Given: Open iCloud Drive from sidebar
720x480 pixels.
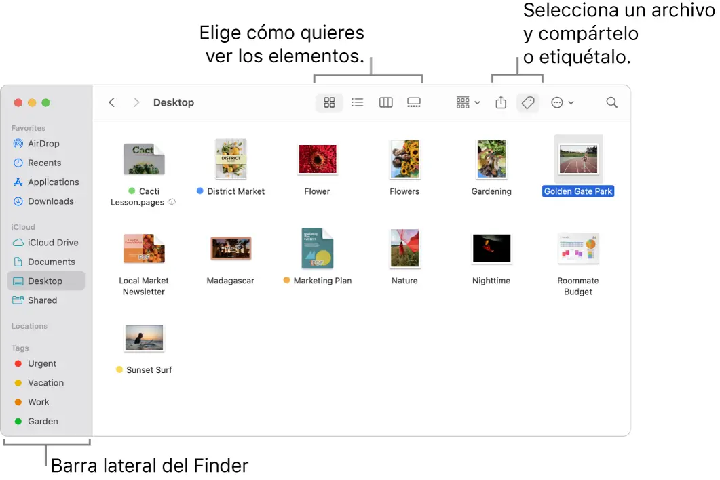Looking at the screenshot, I should pyautogui.click(x=52, y=243).
